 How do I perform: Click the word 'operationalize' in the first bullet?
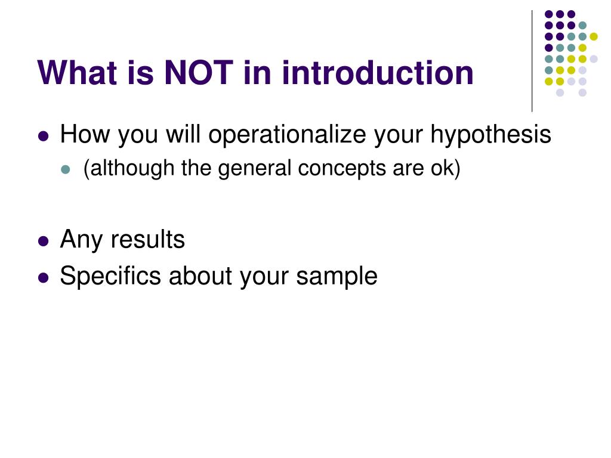[287, 135]
